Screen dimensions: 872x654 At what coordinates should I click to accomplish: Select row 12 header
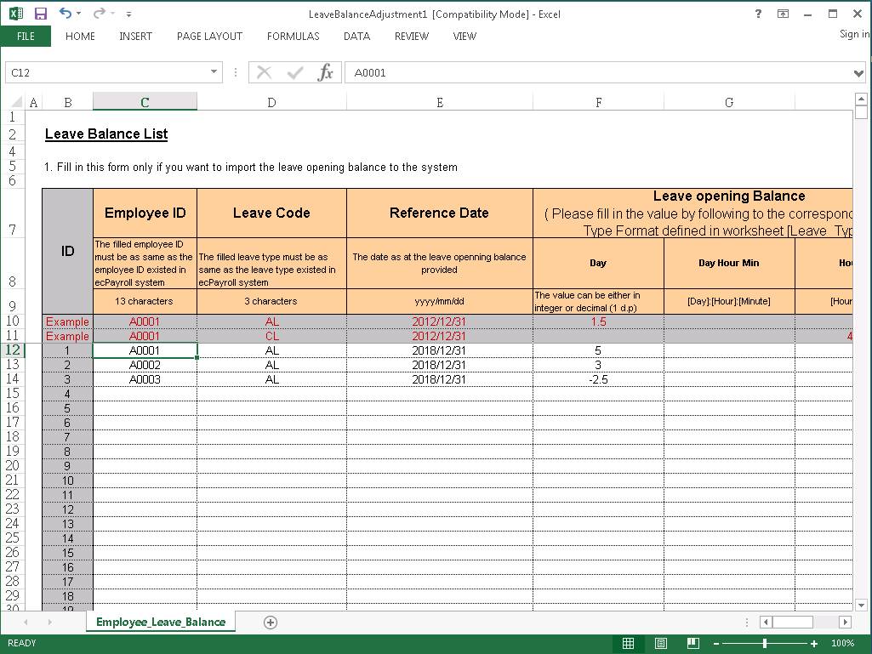(13, 350)
